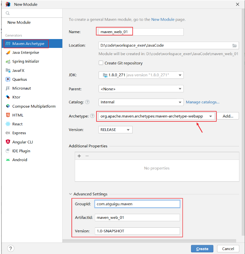Click the Add... archetype button

click(228, 116)
